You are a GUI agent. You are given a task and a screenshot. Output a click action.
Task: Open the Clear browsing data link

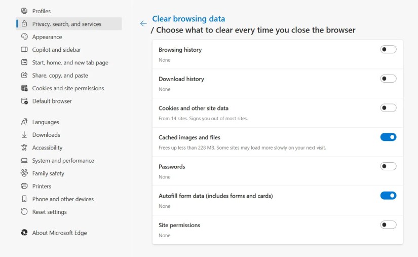[188, 19]
